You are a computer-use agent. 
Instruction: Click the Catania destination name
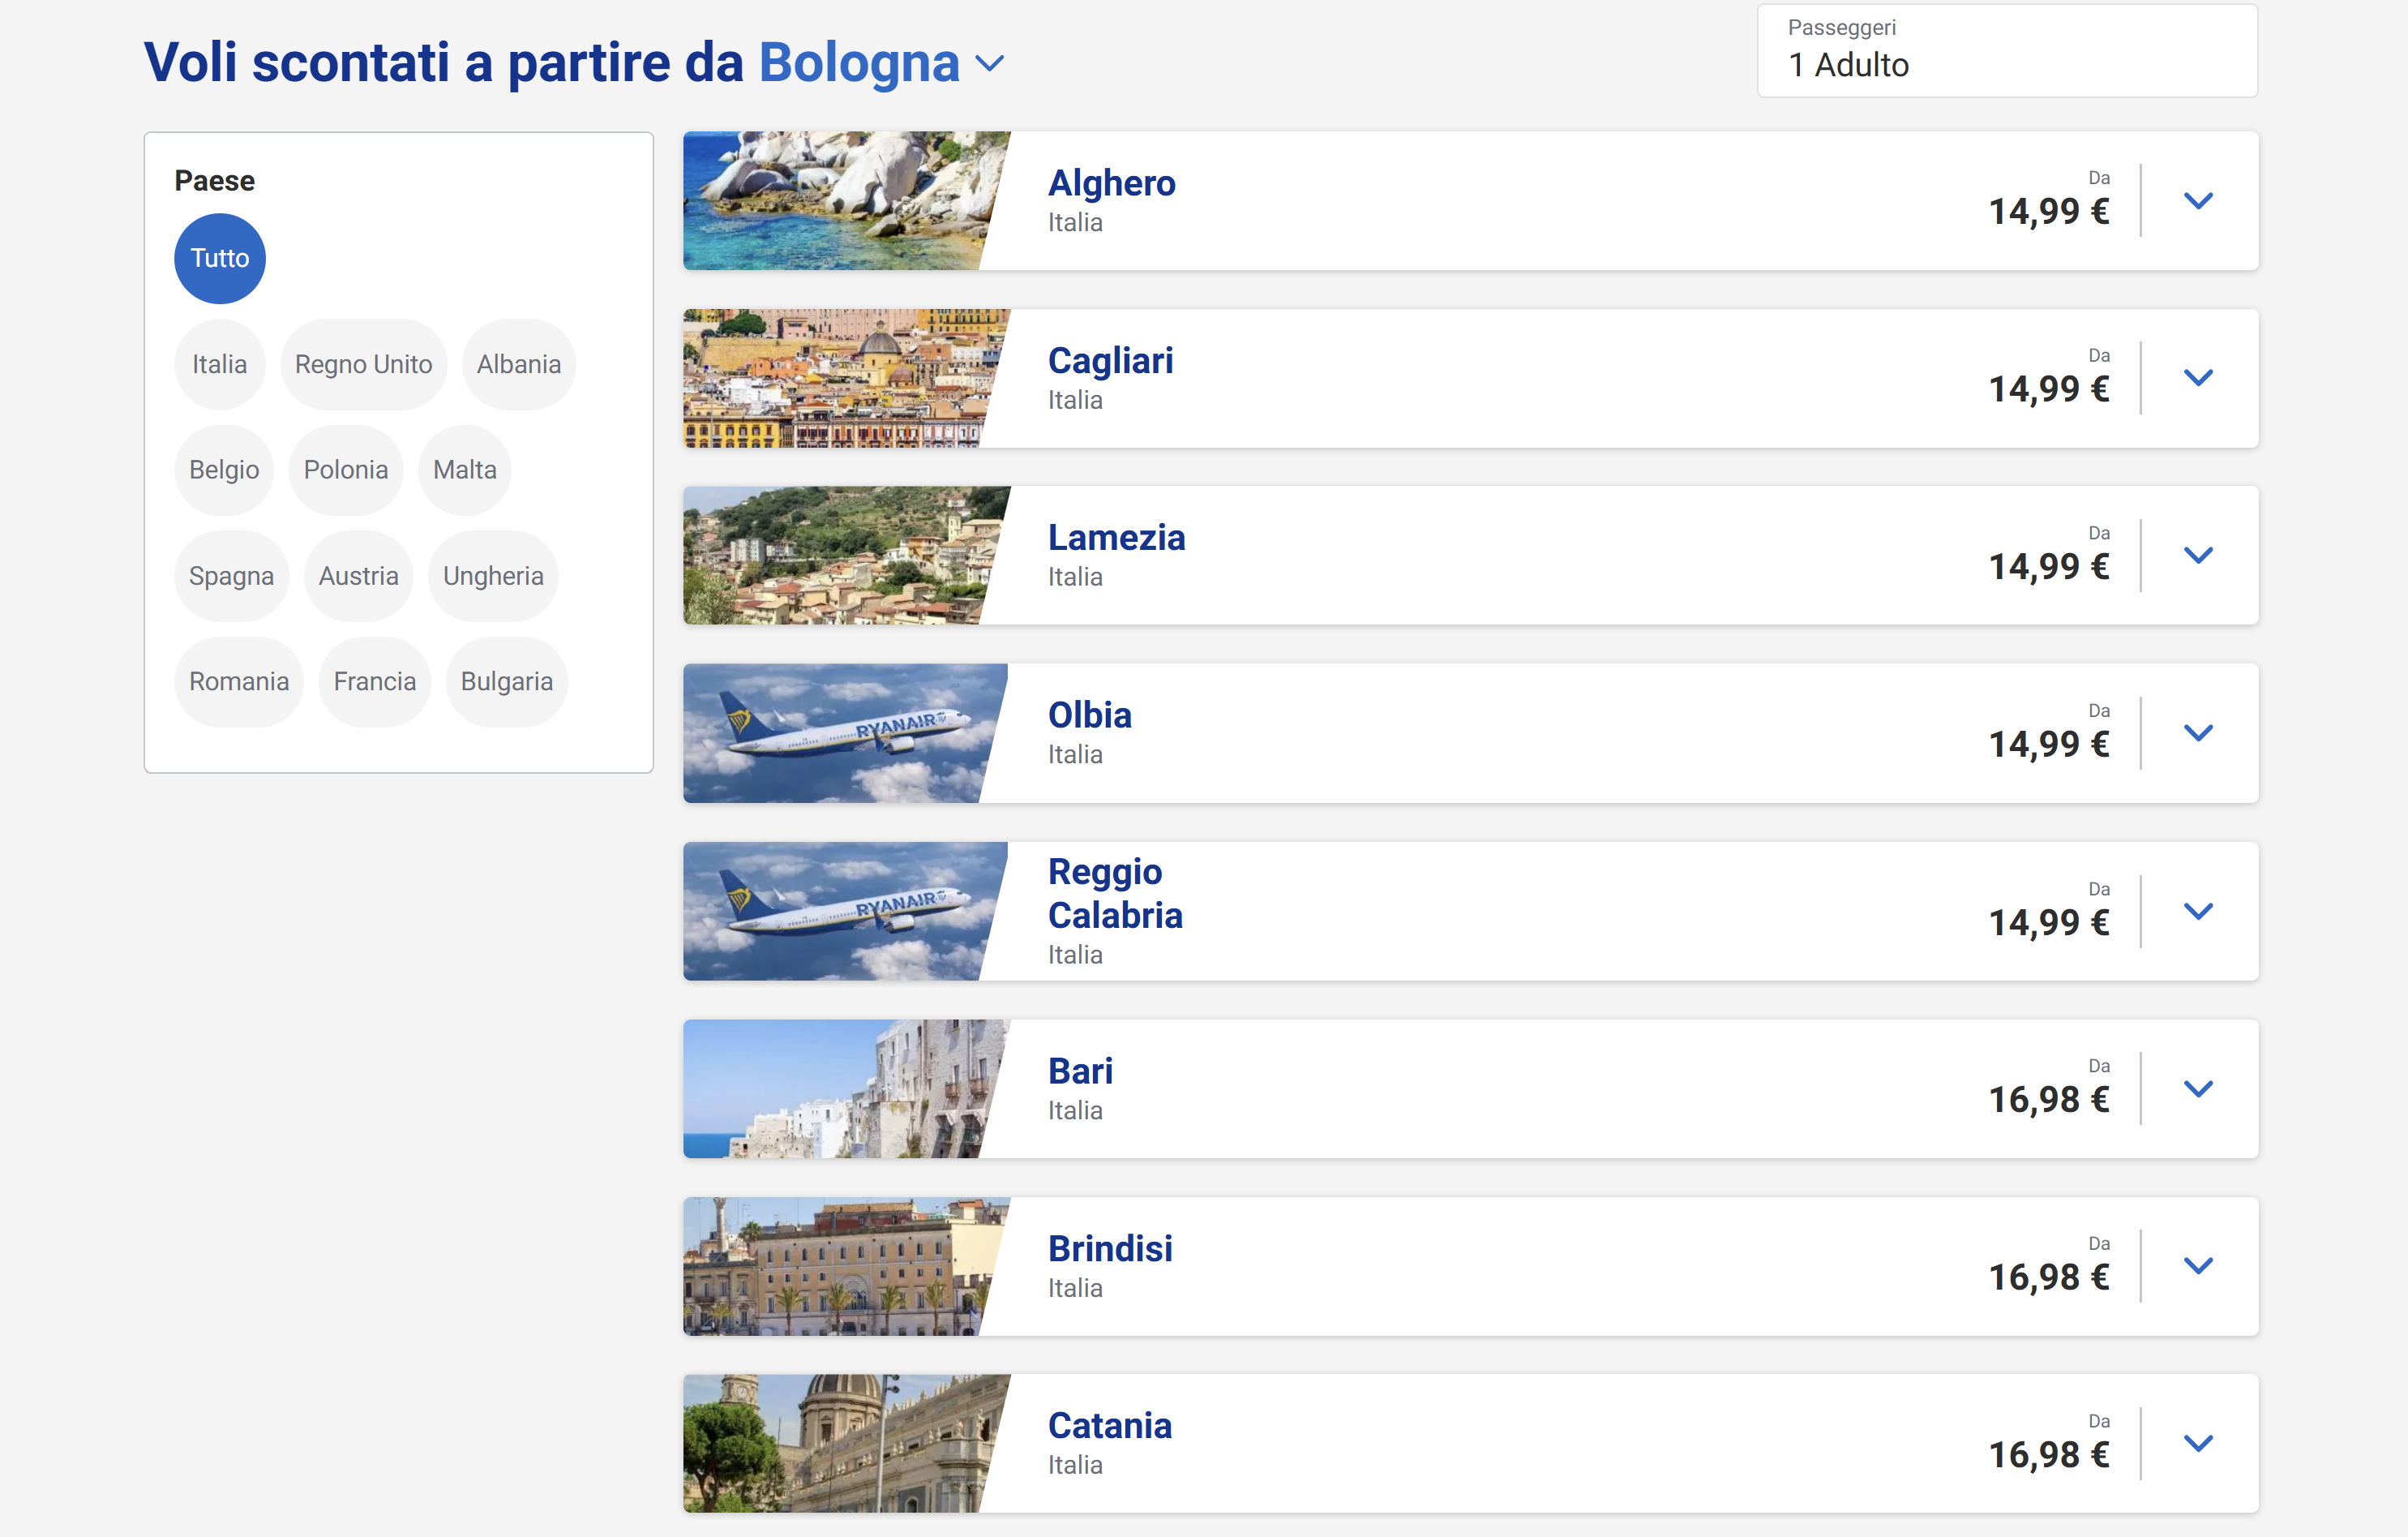click(1110, 1425)
